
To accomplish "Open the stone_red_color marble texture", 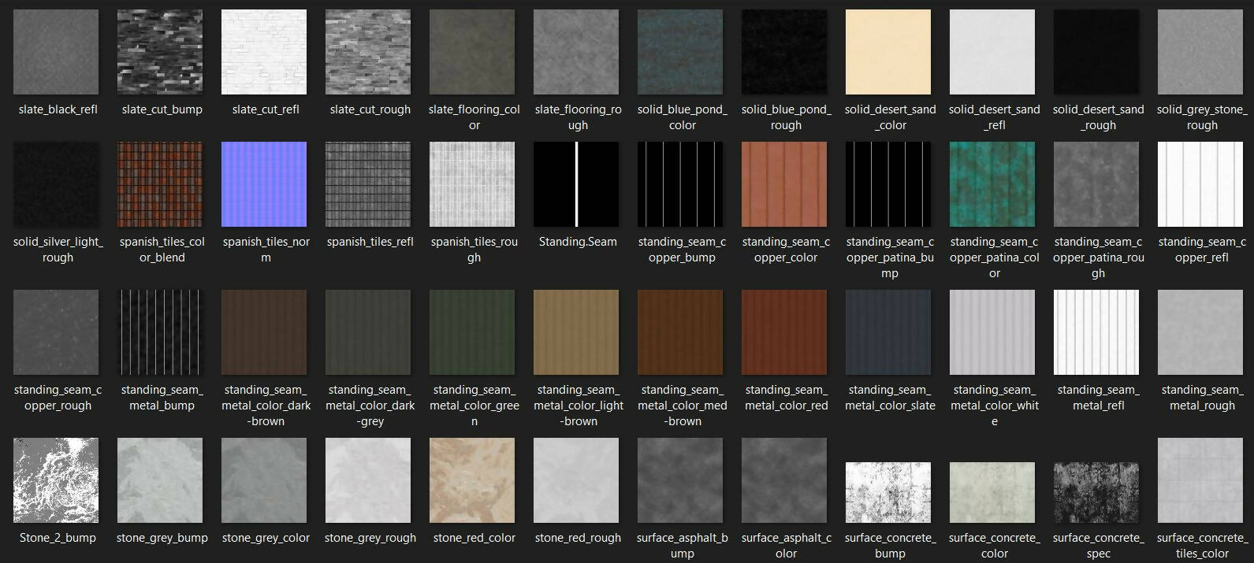I will tap(472, 480).
